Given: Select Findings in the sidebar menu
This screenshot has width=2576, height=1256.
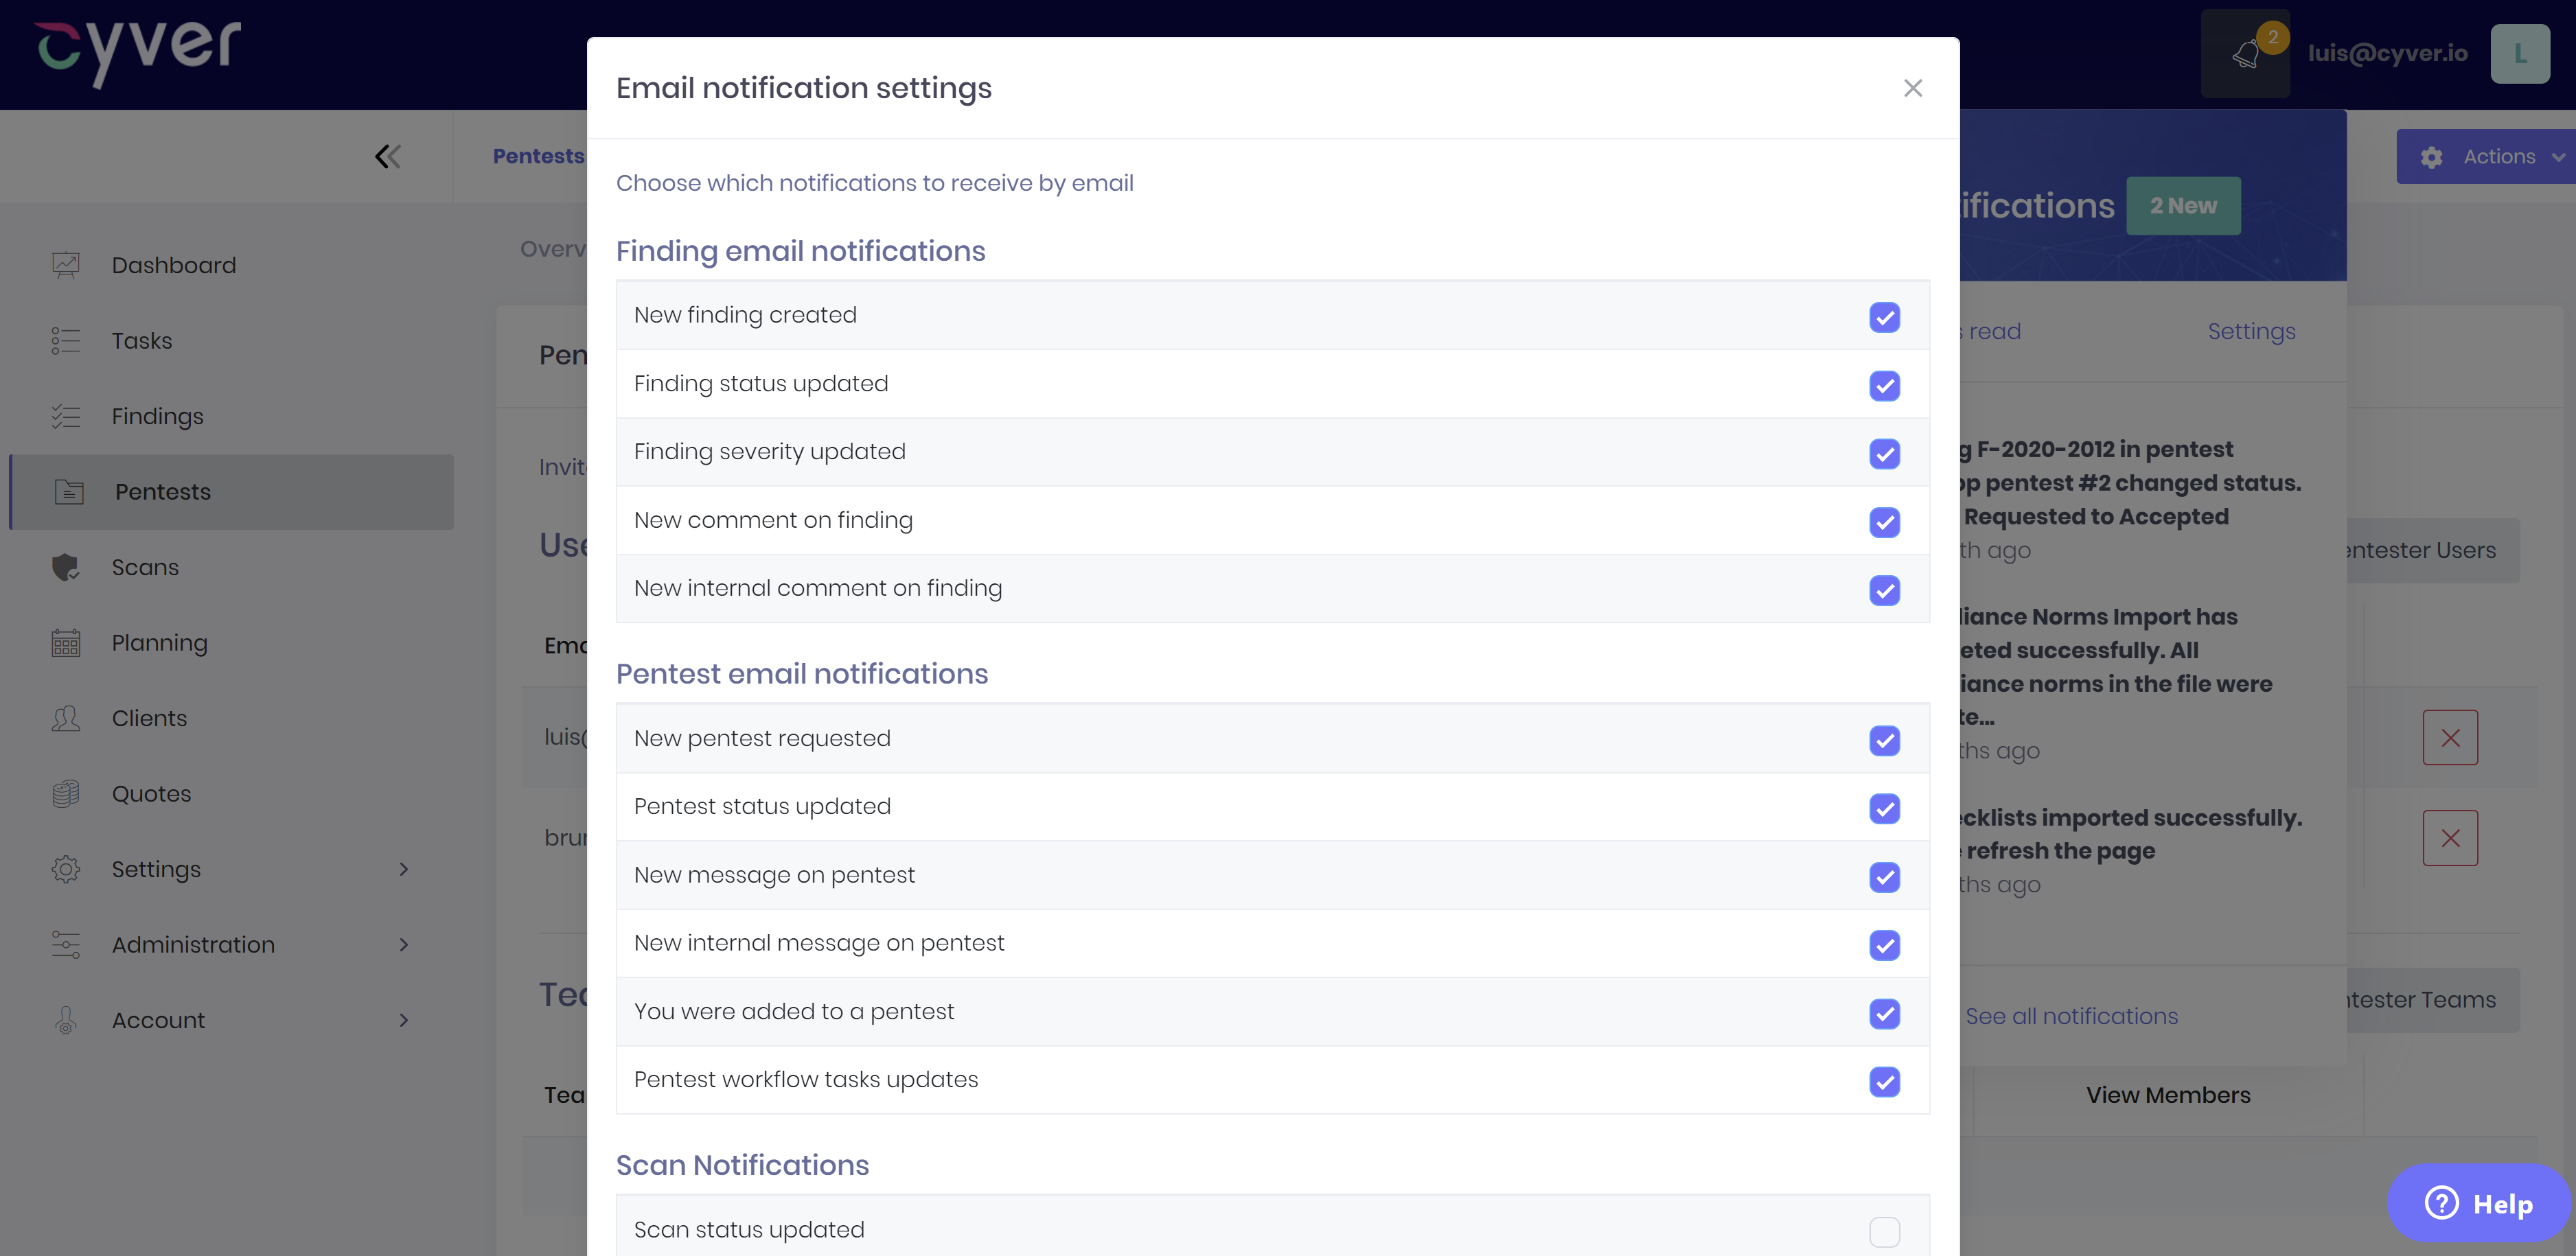Looking at the screenshot, I should click(157, 416).
